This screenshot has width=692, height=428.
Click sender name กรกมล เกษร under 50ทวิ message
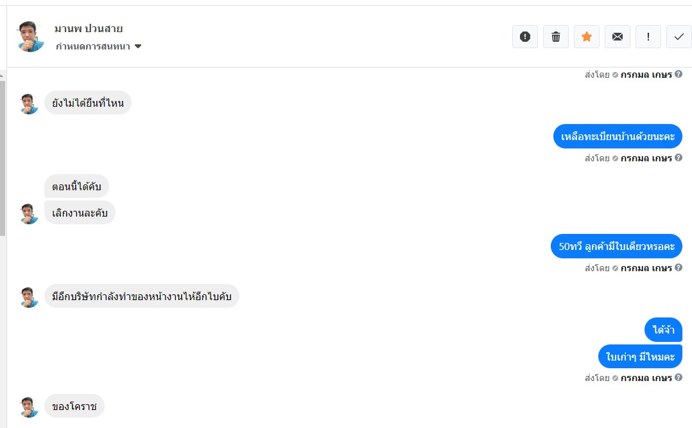646,268
